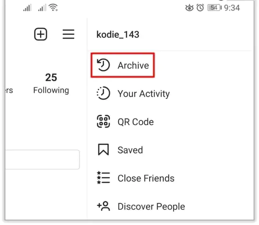Tap the eye comfort status icon

189,8
